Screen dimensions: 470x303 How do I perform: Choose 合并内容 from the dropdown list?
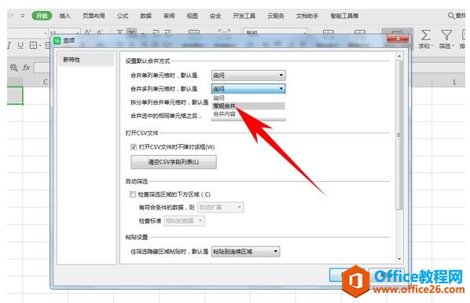point(248,114)
